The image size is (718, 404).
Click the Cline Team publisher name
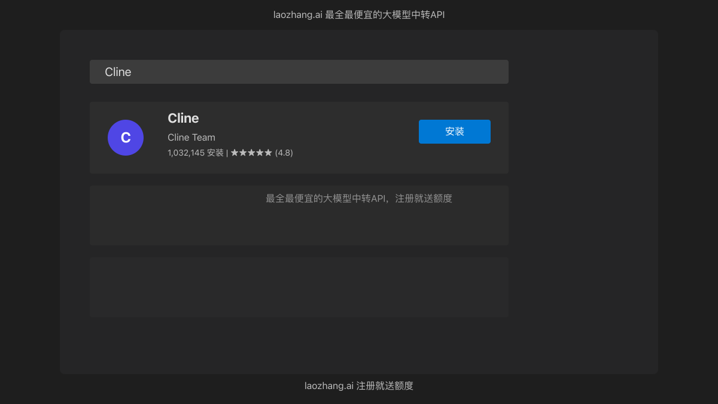click(191, 137)
